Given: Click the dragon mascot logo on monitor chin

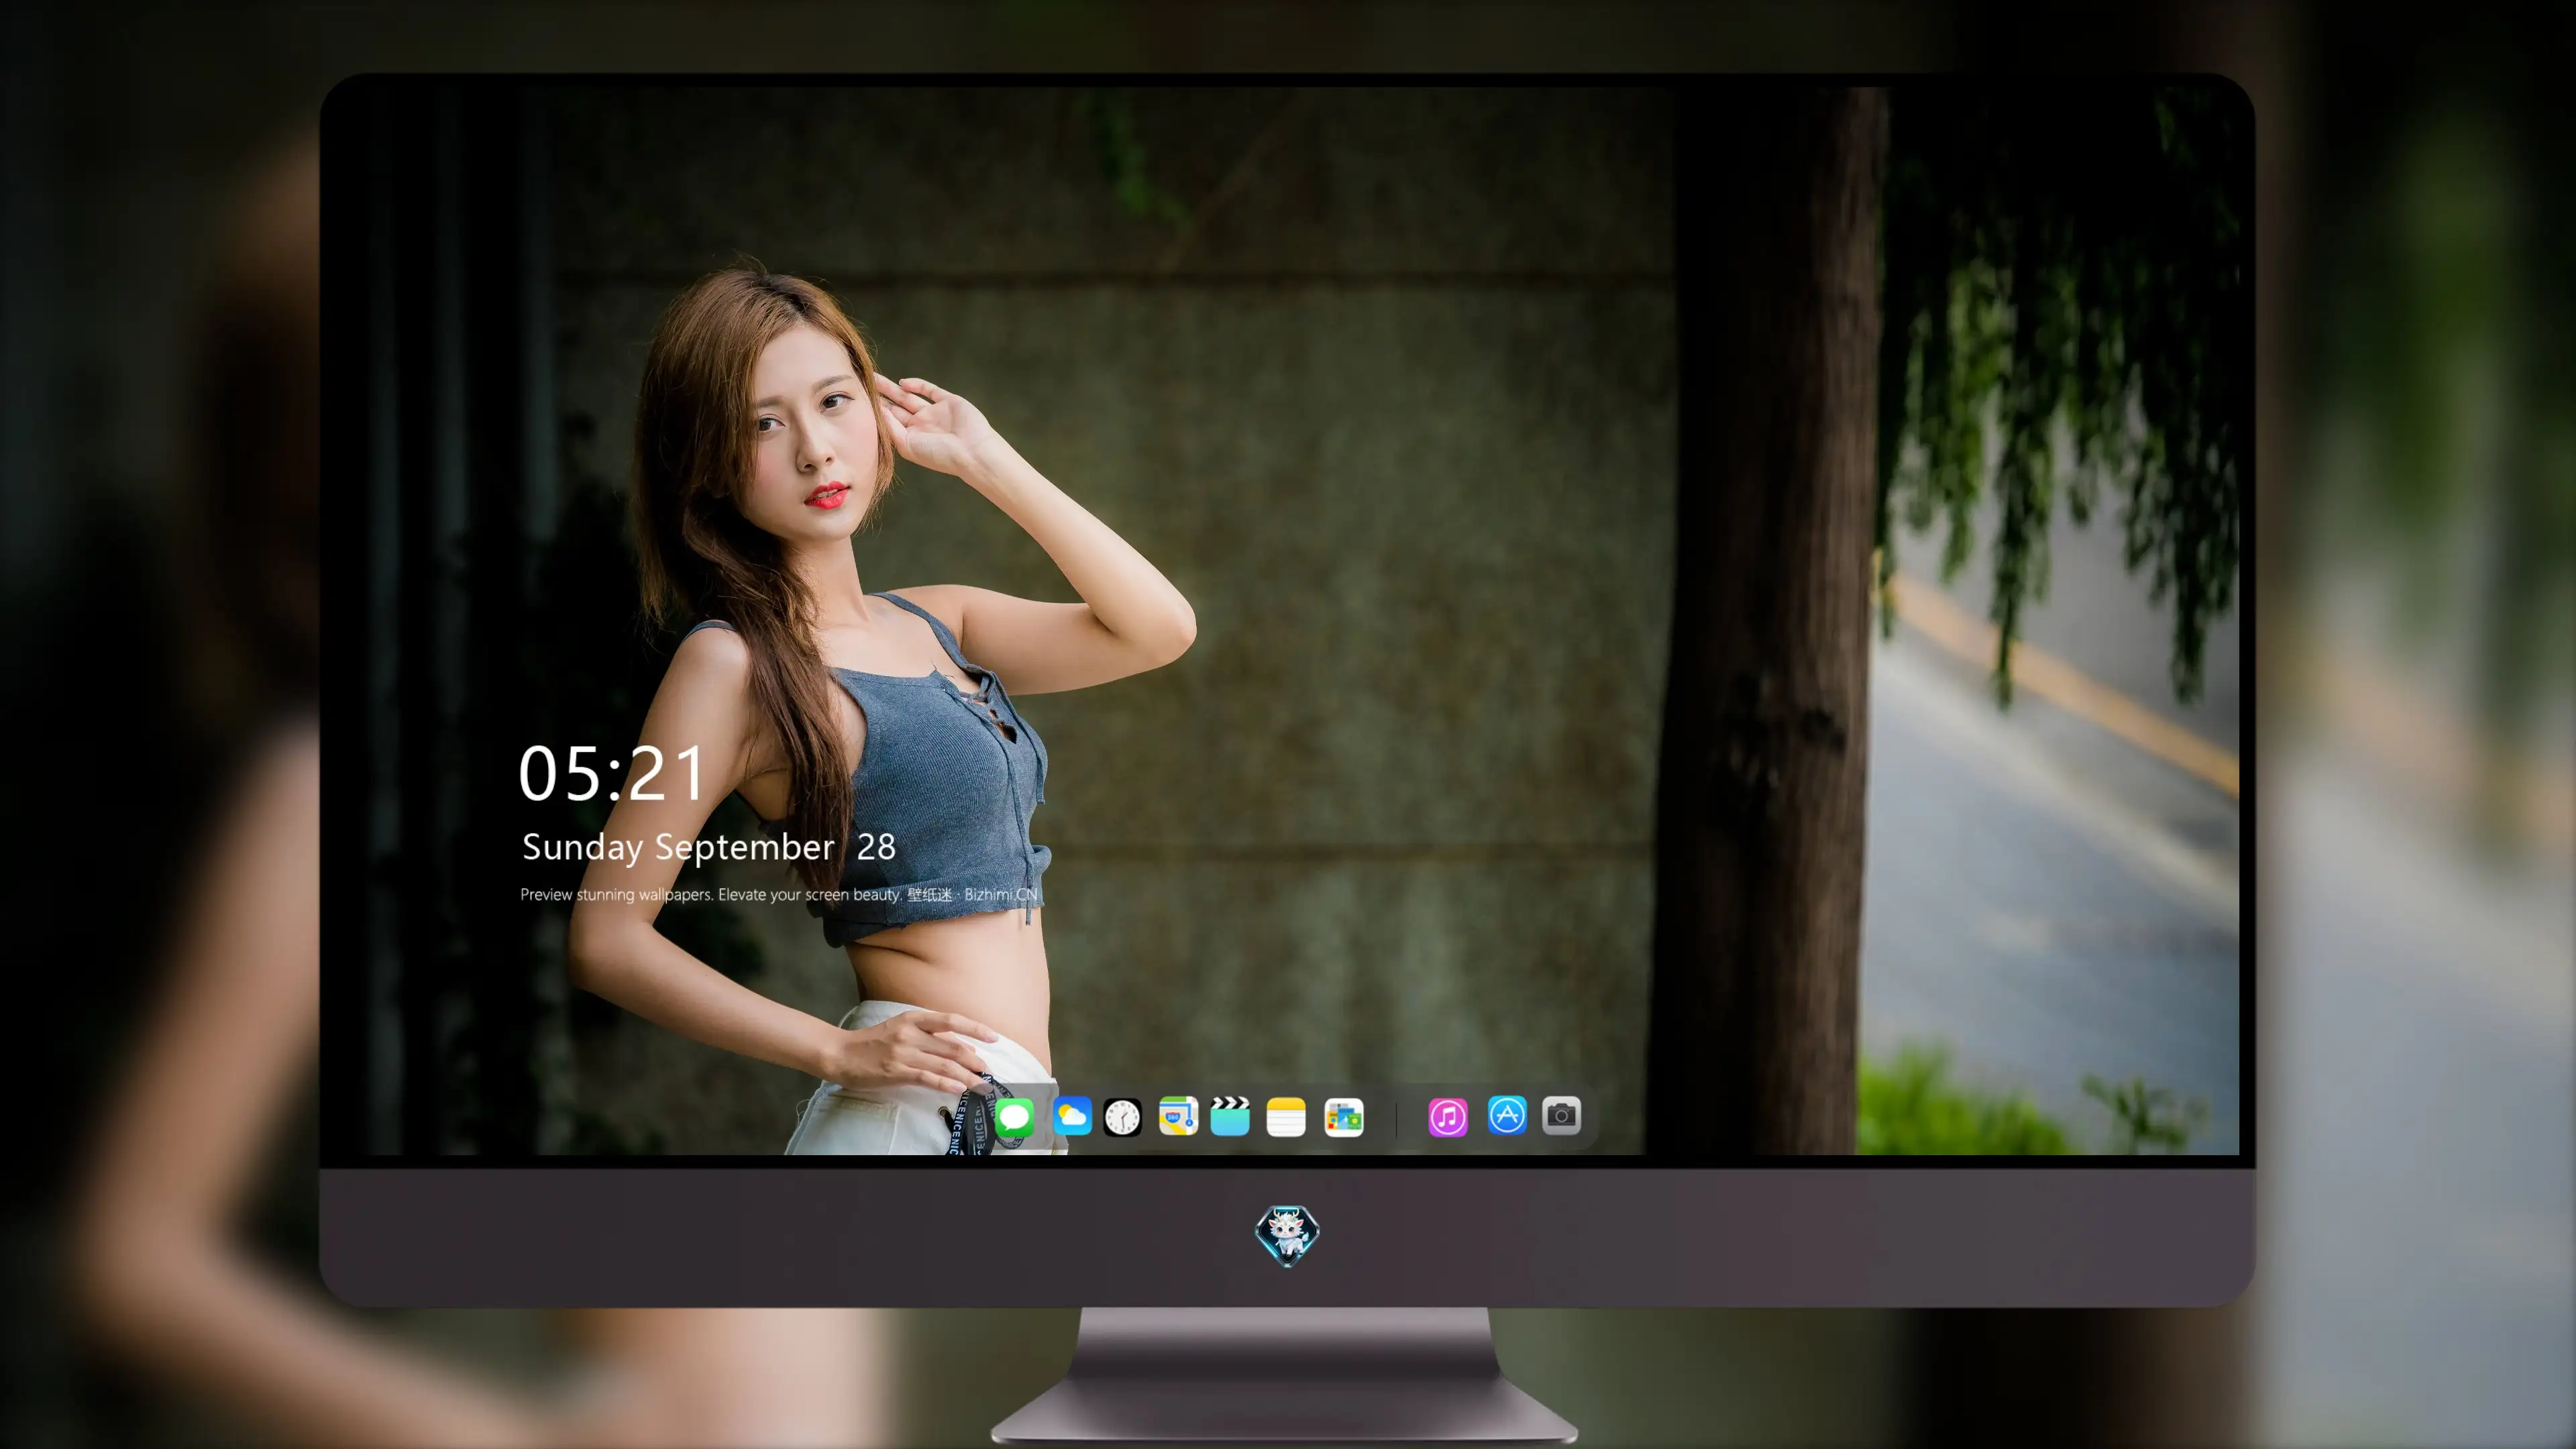Looking at the screenshot, I should (1287, 1236).
